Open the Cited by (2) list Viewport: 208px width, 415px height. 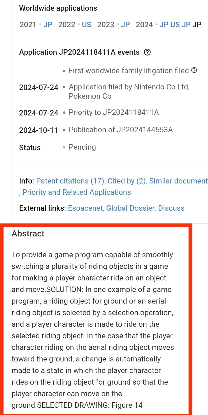click(x=127, y=181)
